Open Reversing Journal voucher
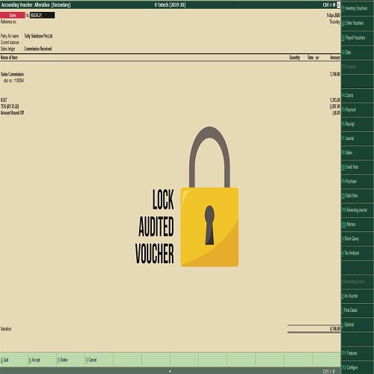Viewport: 374px width, 374px height. click(x=358, y=210)
